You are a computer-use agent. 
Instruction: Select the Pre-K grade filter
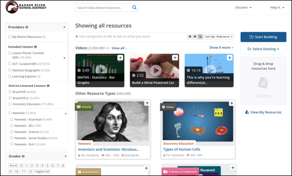coord(13,165)
